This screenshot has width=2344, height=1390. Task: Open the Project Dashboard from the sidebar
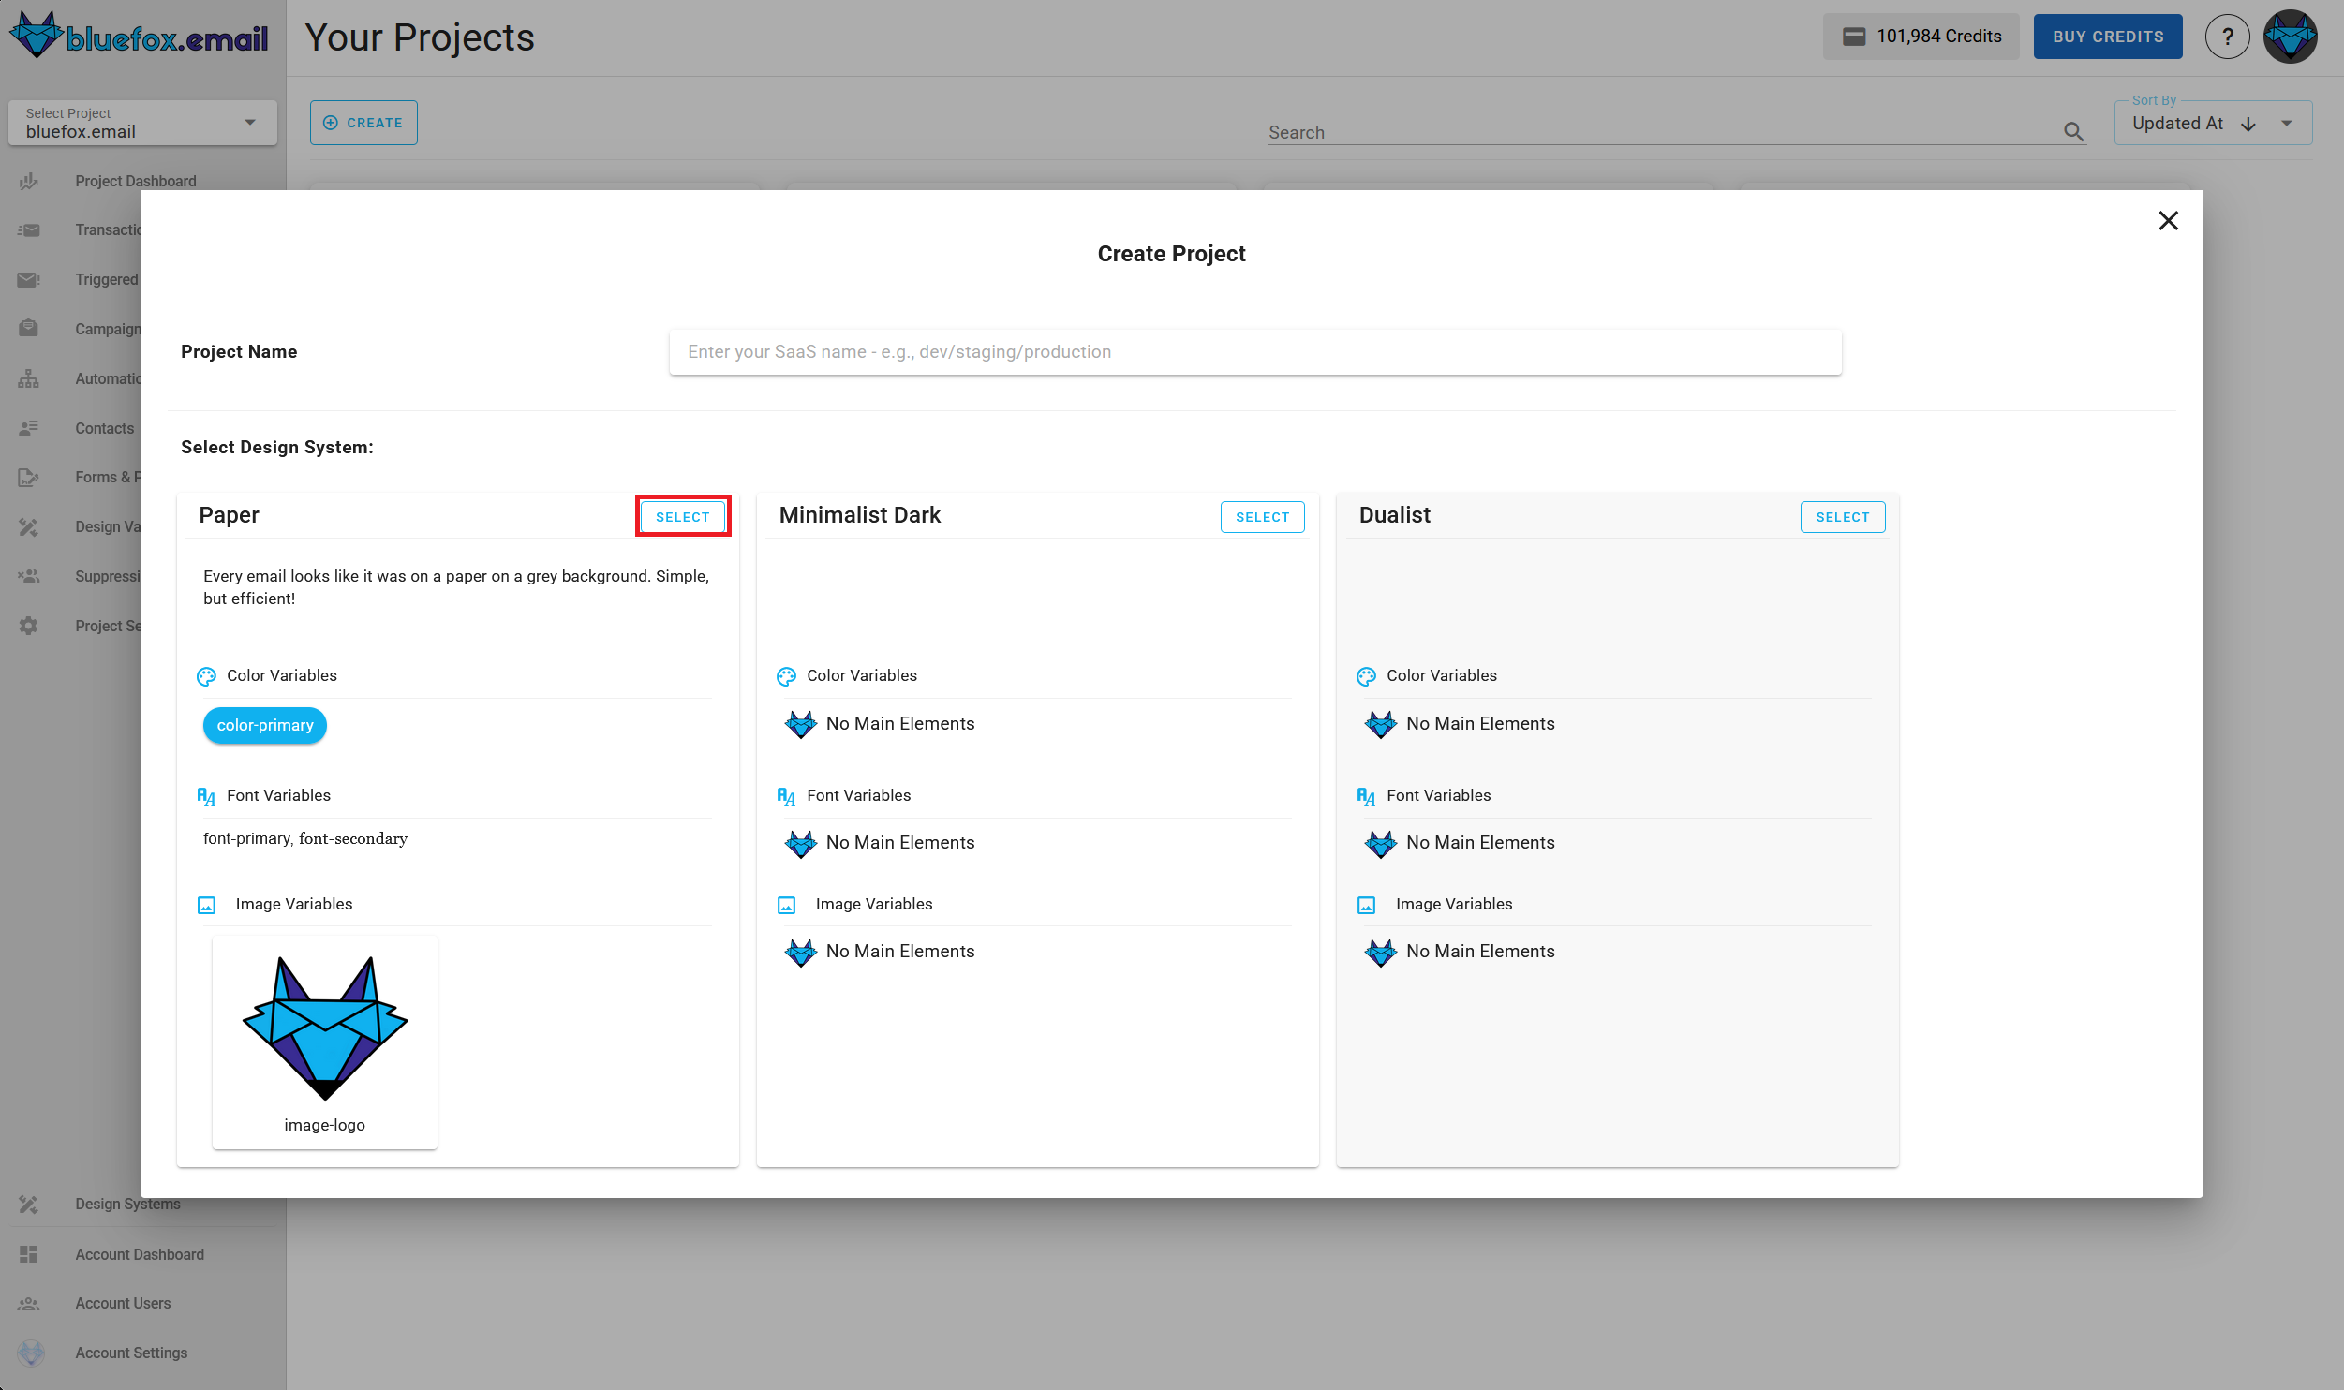coord(137,181)
